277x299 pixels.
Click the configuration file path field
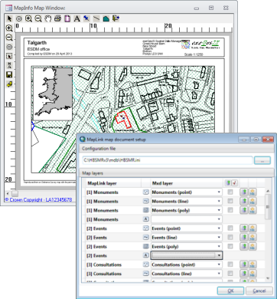(x=168, y=160)
